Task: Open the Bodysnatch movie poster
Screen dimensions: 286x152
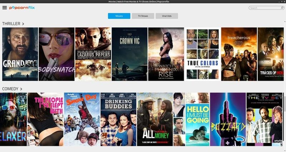Action: [x=56, y=54]
